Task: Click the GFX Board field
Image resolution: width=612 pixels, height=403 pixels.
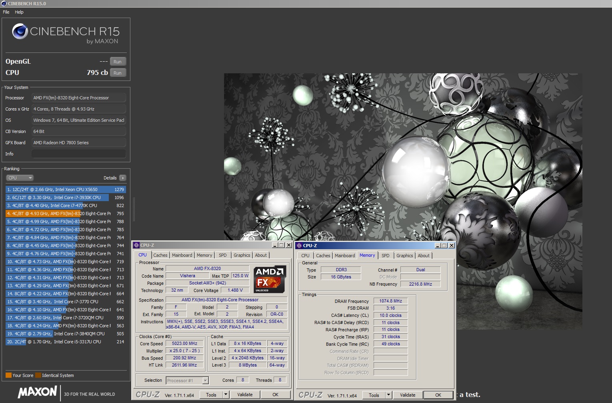Action: click(79, 143)
